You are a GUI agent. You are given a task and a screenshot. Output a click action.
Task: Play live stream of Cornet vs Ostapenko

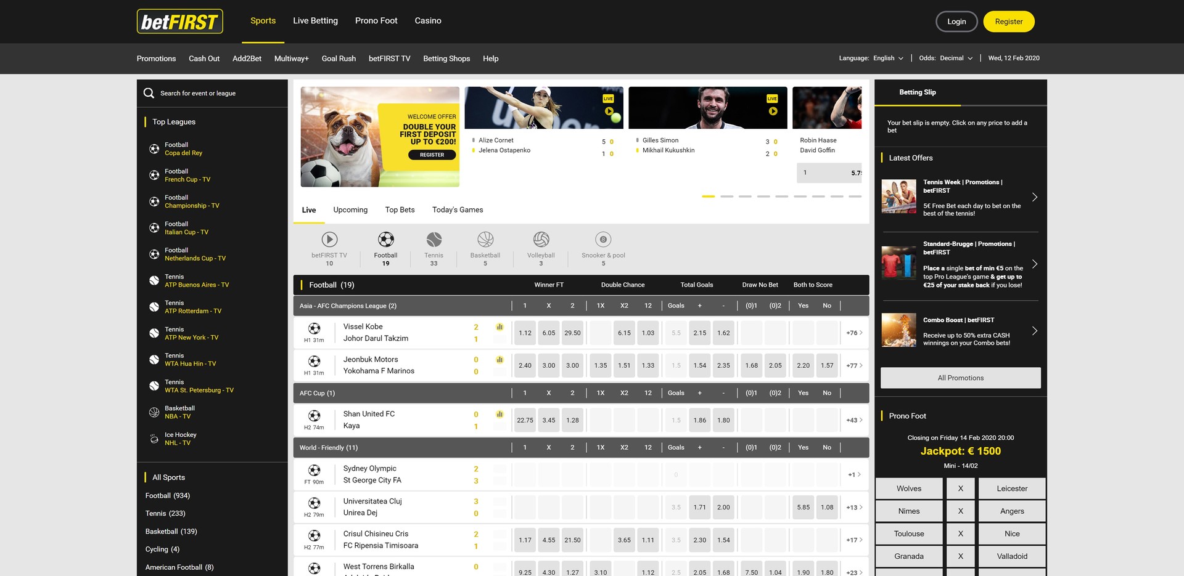coord(609,112)
